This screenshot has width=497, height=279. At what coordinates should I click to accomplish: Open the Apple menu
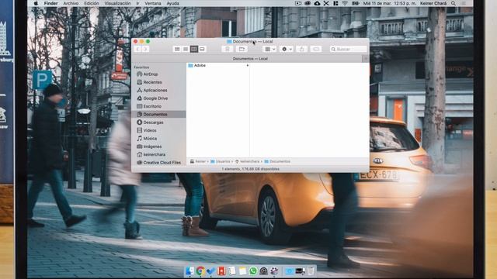(x=36, y=3)
